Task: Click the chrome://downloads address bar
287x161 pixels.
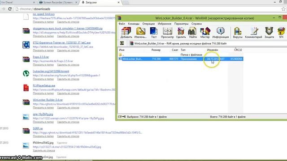Action: [147, 9]
